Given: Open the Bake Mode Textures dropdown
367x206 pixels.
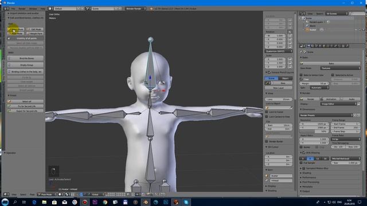Looking at the screenshot, I should [x=340, y=68].
